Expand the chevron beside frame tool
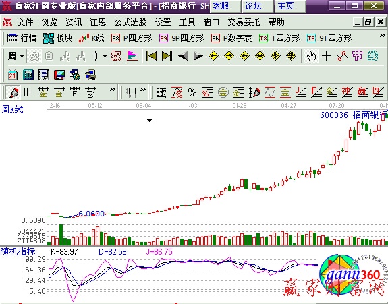The height and width of the screenshot is (304, 388). [143, 90]
